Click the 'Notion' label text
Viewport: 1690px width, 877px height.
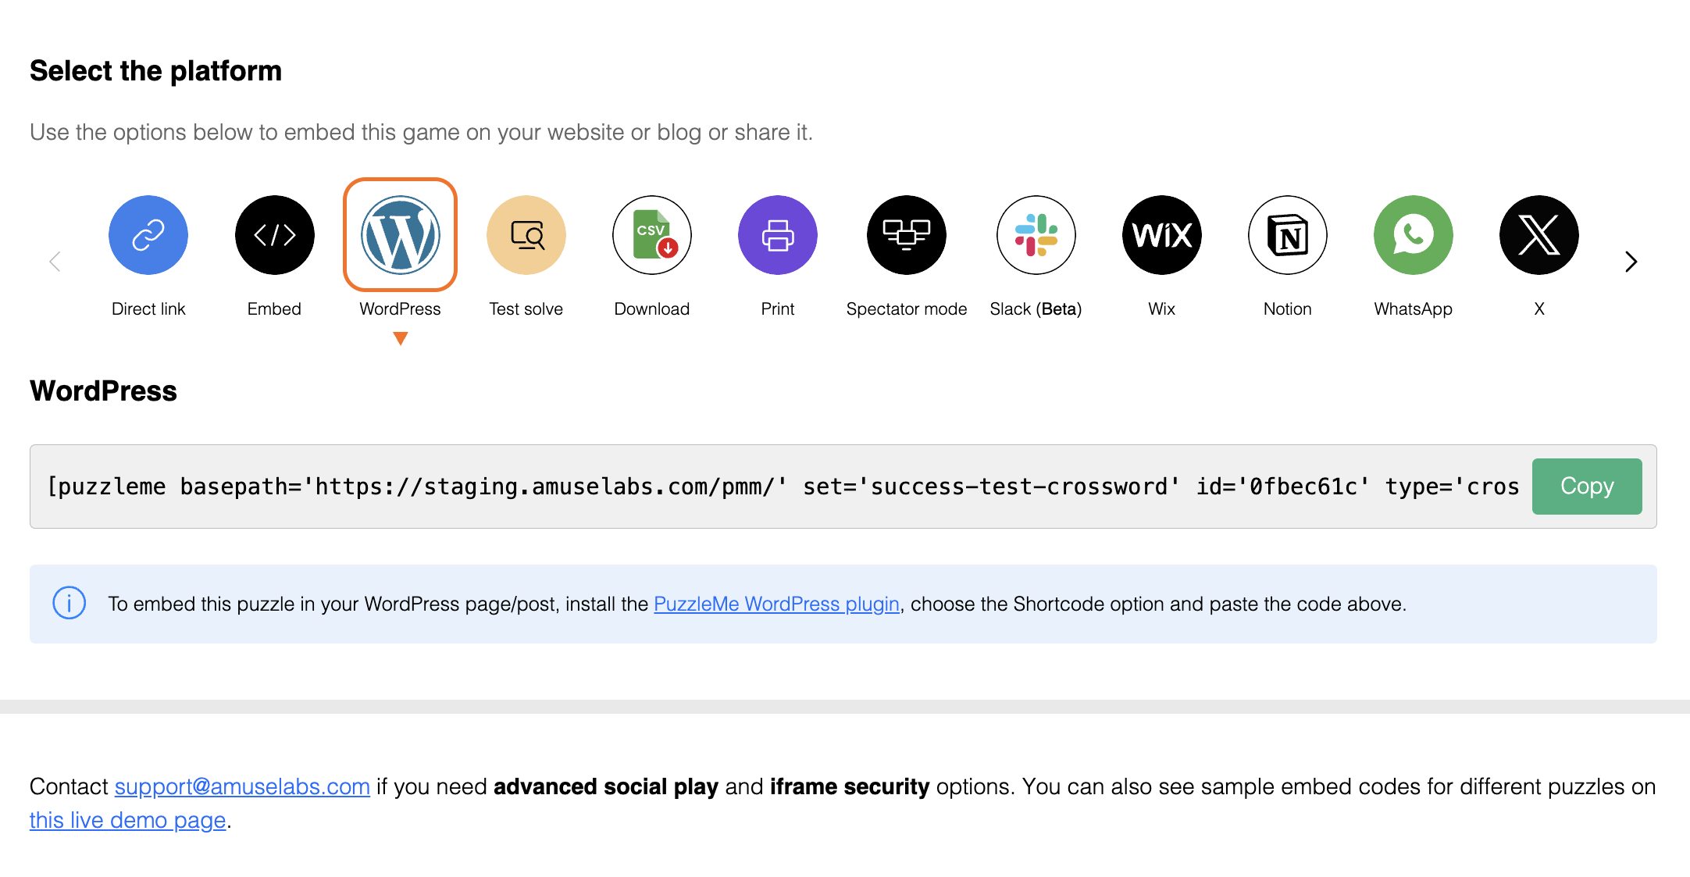pos(1288,309)
